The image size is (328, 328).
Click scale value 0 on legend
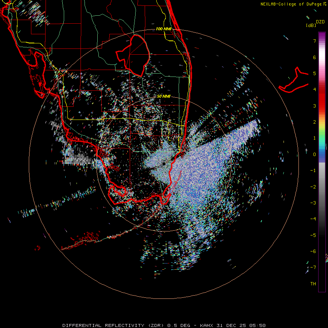click(315, 155)
